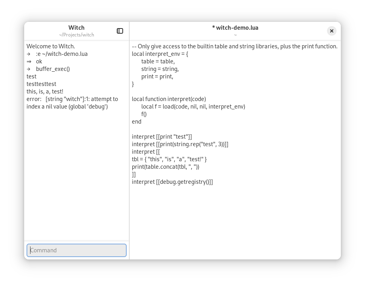Viewport: 365px width, 286px height.
Task: Click the Witch title in header
Action: click(76, 28)
